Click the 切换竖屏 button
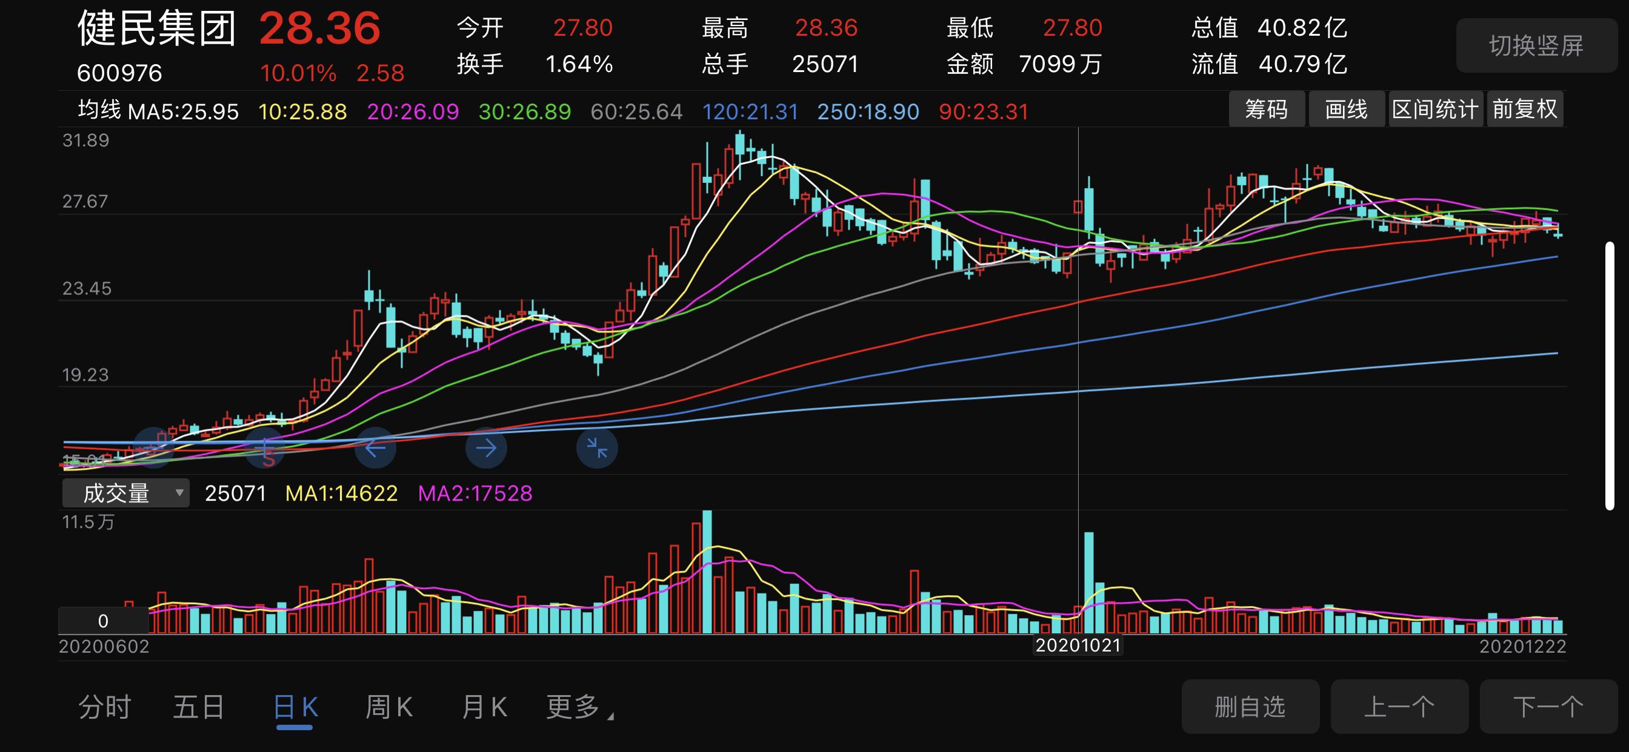Viewport: 1629px width, 752px height. click(1536, 45)
